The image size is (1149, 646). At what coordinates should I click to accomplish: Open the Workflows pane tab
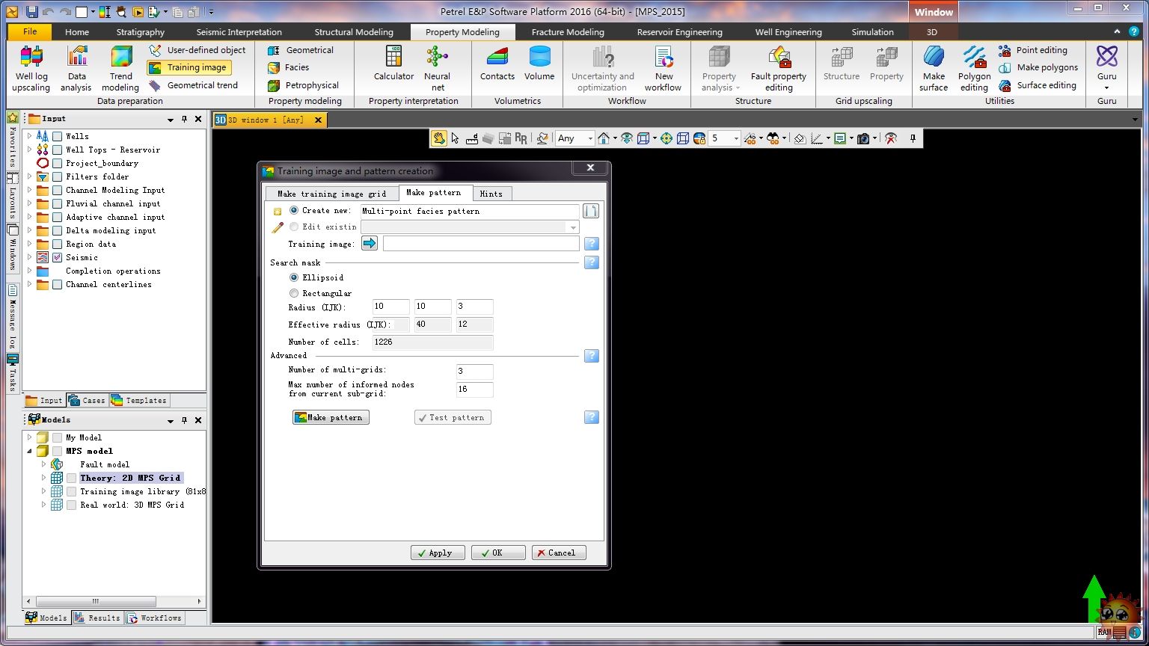(x=154, y=618)
